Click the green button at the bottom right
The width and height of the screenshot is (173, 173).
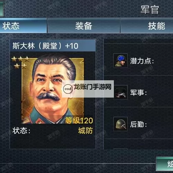(x=165, y=164)
